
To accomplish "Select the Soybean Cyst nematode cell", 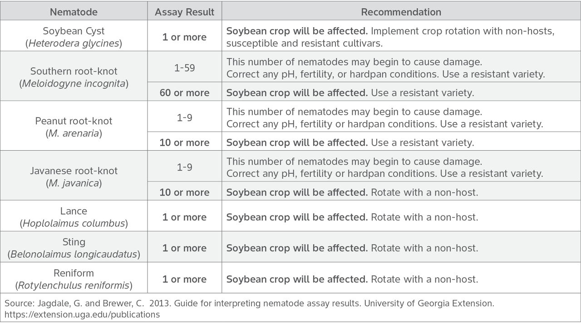I will 74,37.
